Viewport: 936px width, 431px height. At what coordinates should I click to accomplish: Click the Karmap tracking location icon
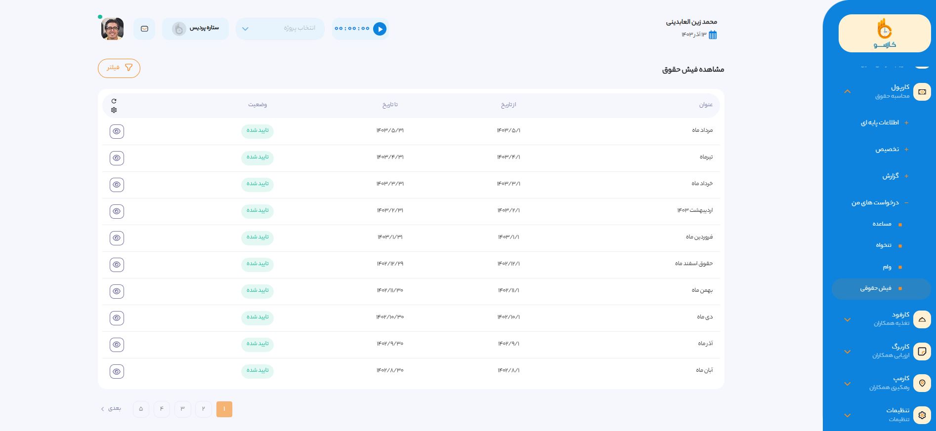(922, 383)
